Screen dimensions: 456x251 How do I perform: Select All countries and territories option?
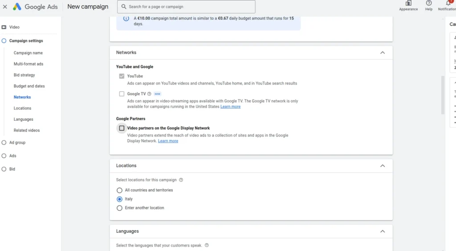(x=119, y=190)
